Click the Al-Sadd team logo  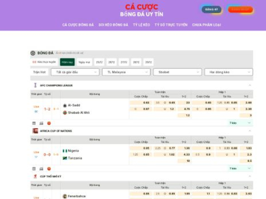click(x=65, y=106)
